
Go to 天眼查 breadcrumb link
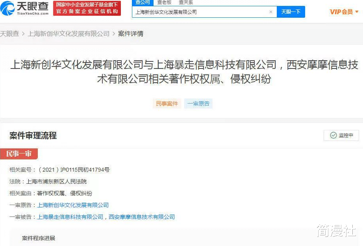tap(9, 34)
